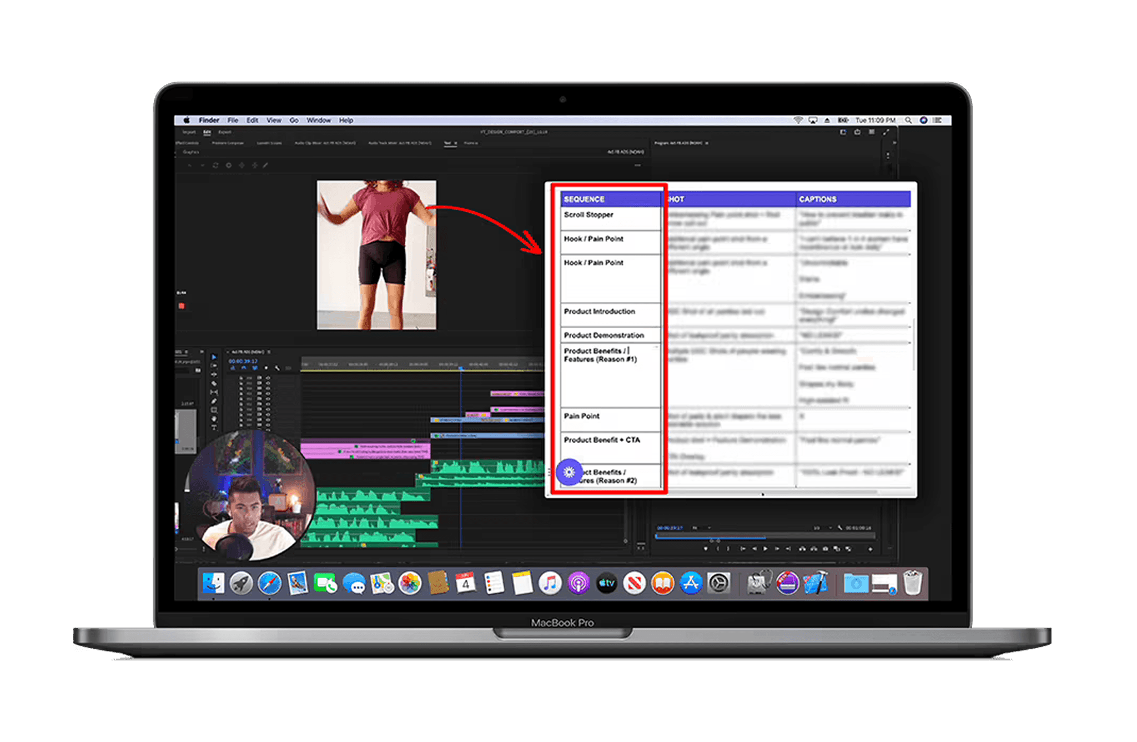
Task: Select the Razor tool in tools panel
Action: click(214, 384)
